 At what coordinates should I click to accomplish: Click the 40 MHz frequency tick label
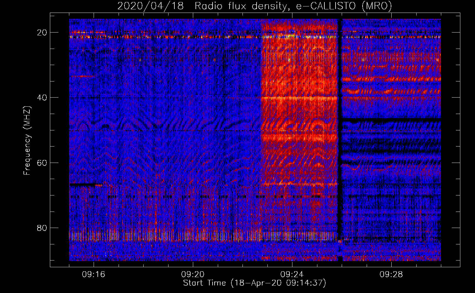coord(42,98)
